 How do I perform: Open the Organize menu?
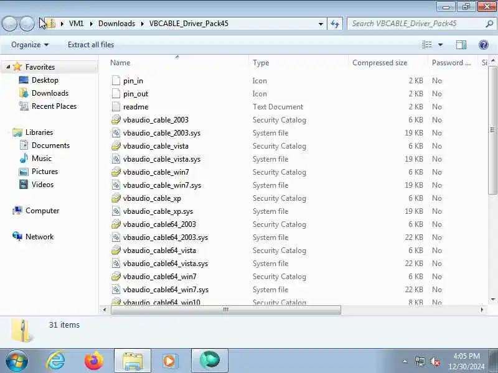point(30,45)
